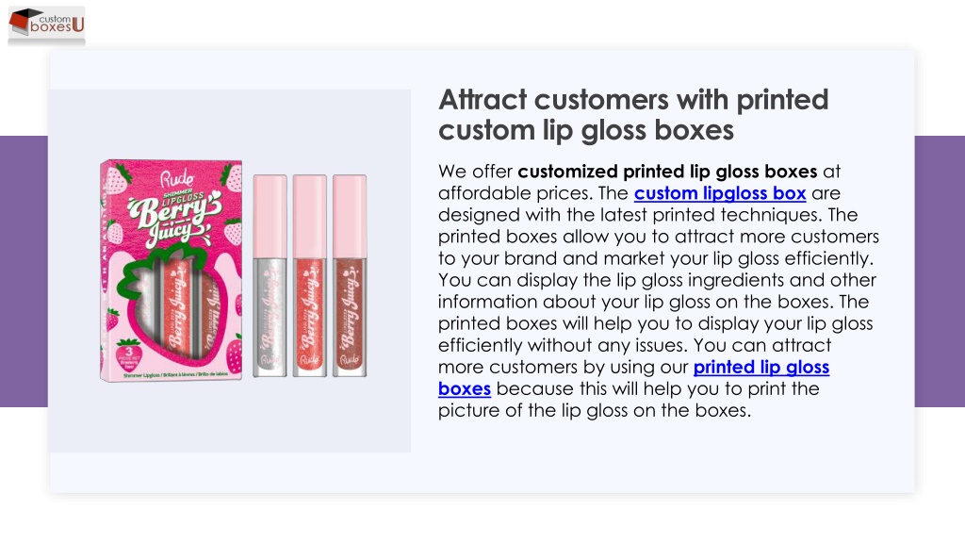Click the middle coral lip gloss tube

(309, 276)
